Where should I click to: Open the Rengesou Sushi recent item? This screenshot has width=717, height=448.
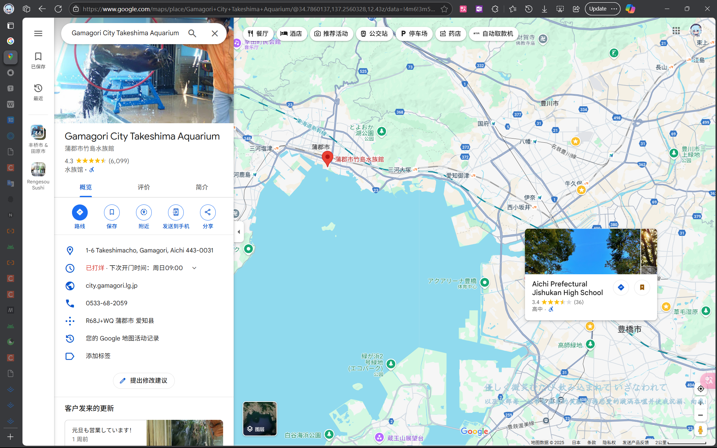pos(38,176)
